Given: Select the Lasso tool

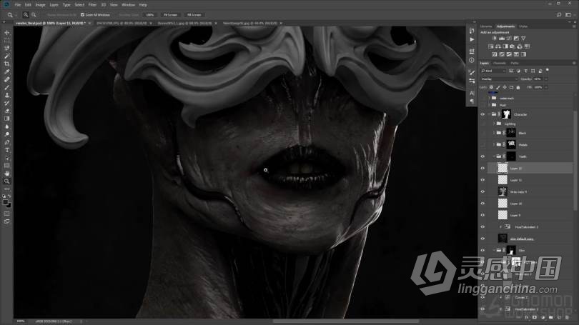Looking at the screenshot, I should (6, 49).
